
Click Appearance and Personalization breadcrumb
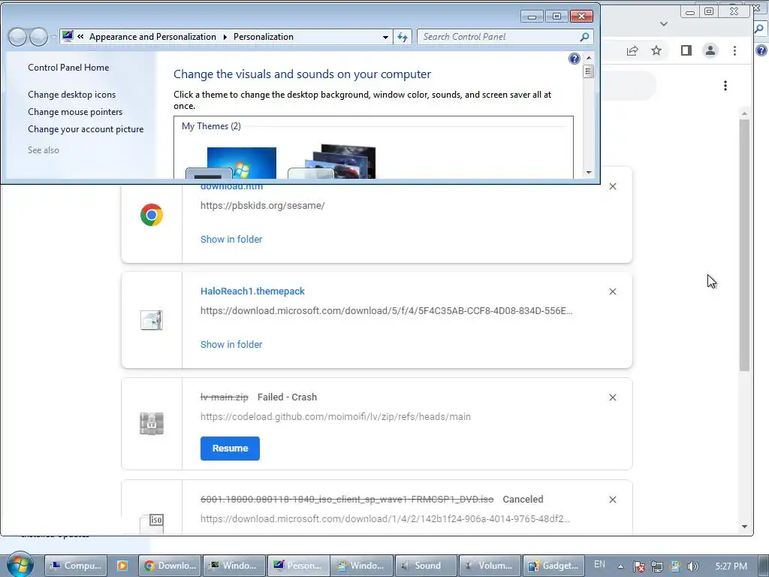(x=152, y=37)
